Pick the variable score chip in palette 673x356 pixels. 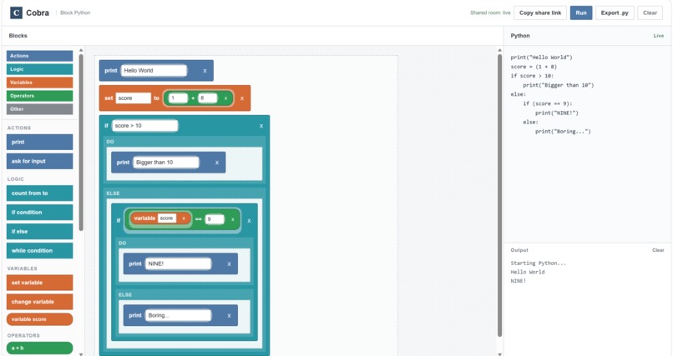point(39,319)
